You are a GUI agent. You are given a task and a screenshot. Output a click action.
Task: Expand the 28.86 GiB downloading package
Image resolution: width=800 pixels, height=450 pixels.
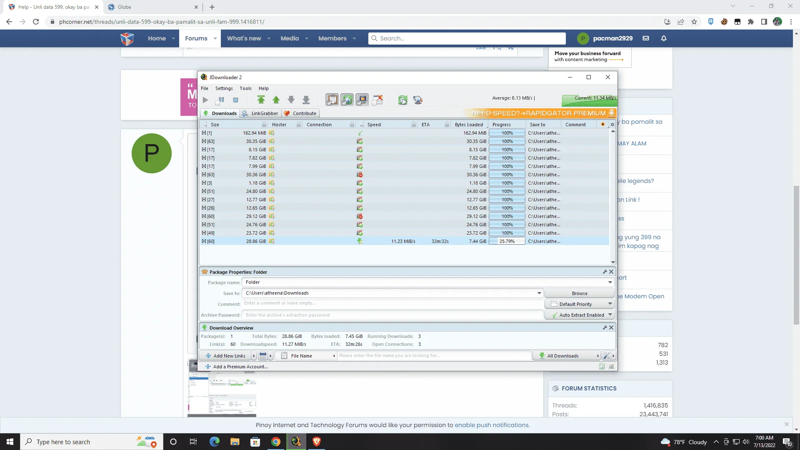click(204, 241)
